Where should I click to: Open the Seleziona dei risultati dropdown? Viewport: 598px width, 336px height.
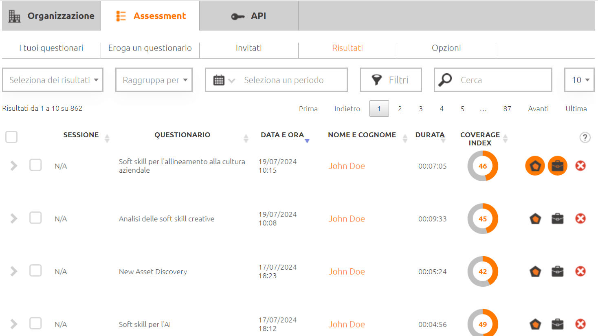click(x=53, y=80)
